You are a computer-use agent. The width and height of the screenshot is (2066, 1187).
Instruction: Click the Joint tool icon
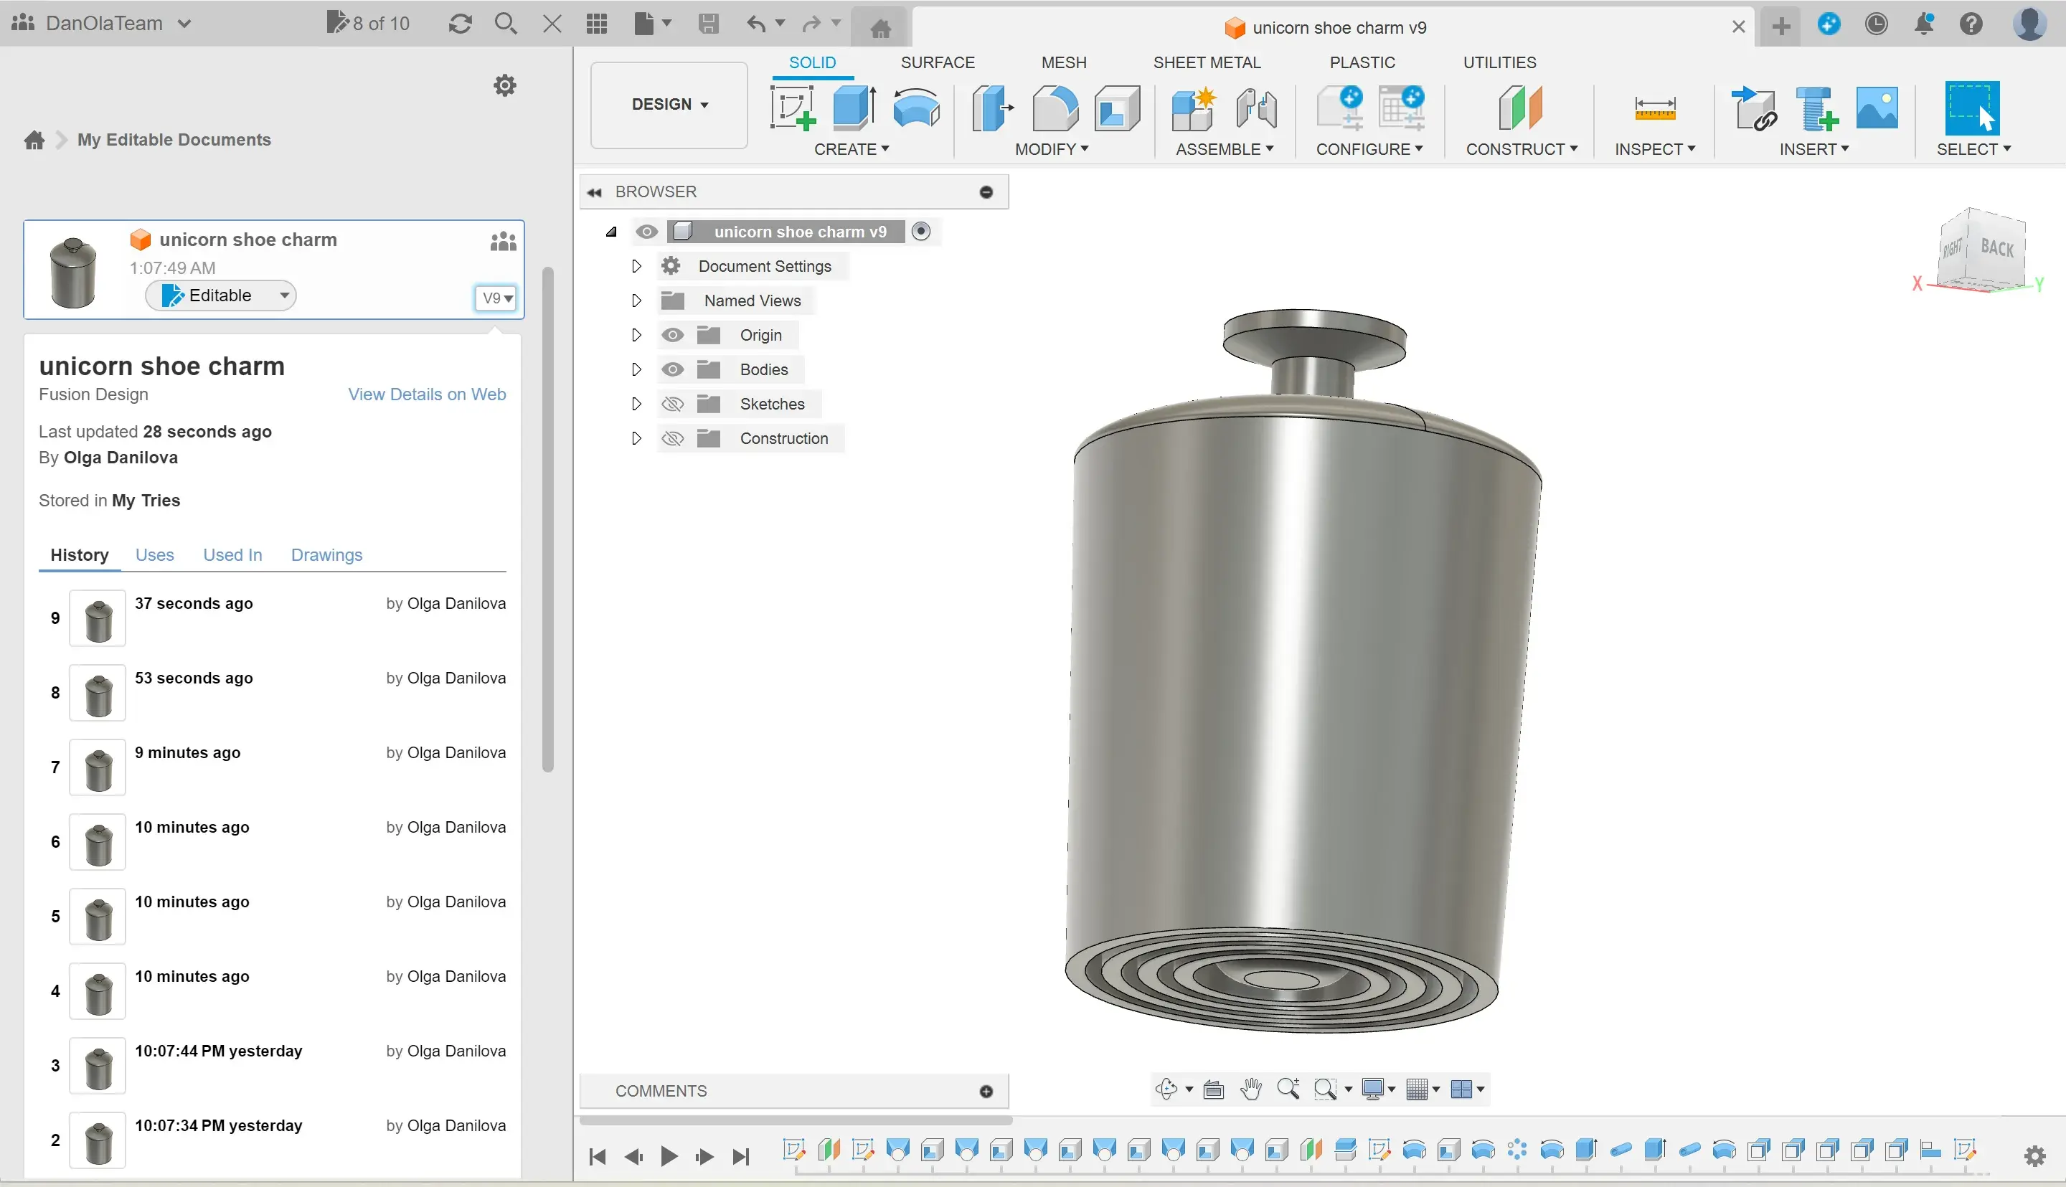tap(1256, 108)
